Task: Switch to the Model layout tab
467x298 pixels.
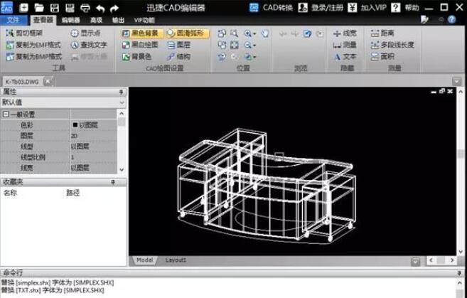Action: pos(144,260)
